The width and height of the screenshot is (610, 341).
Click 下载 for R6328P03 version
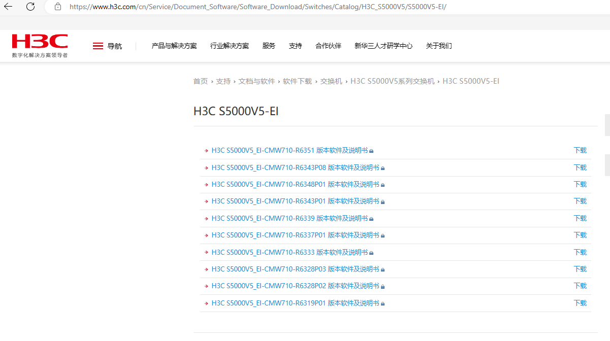click(580, 269)
